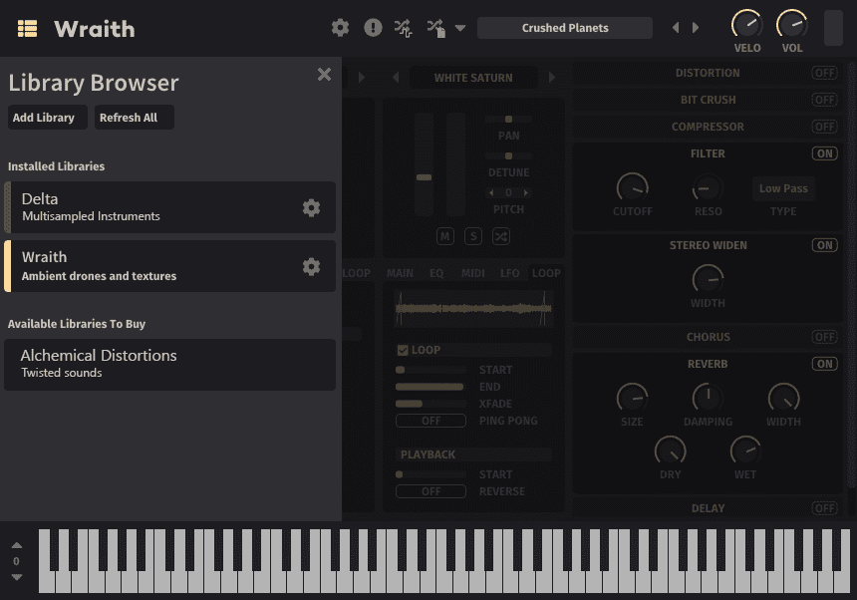Click the DETUNE slider

(x=509, y=155)
